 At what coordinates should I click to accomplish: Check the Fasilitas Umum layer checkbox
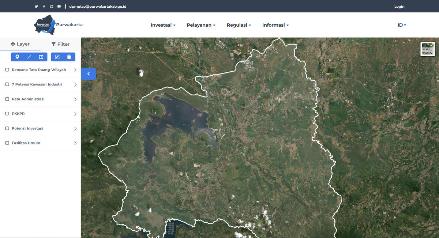click(7, 143)
